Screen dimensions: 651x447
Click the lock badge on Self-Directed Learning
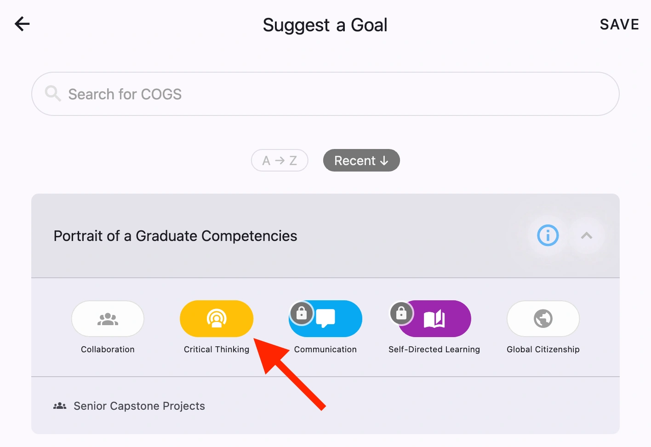pos(401,313)
